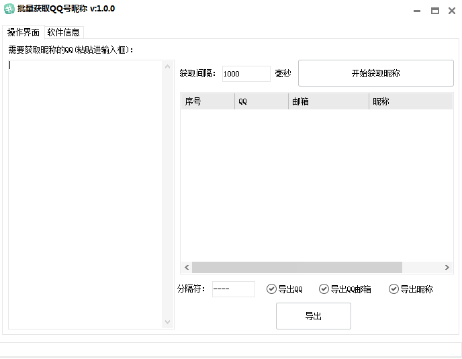Click the app logo icon in title bar
This screenshot has width=462, height=359.
click(x=9, y=9)
